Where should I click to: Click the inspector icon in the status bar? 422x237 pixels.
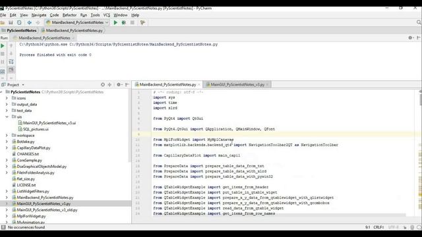[412, 227]
